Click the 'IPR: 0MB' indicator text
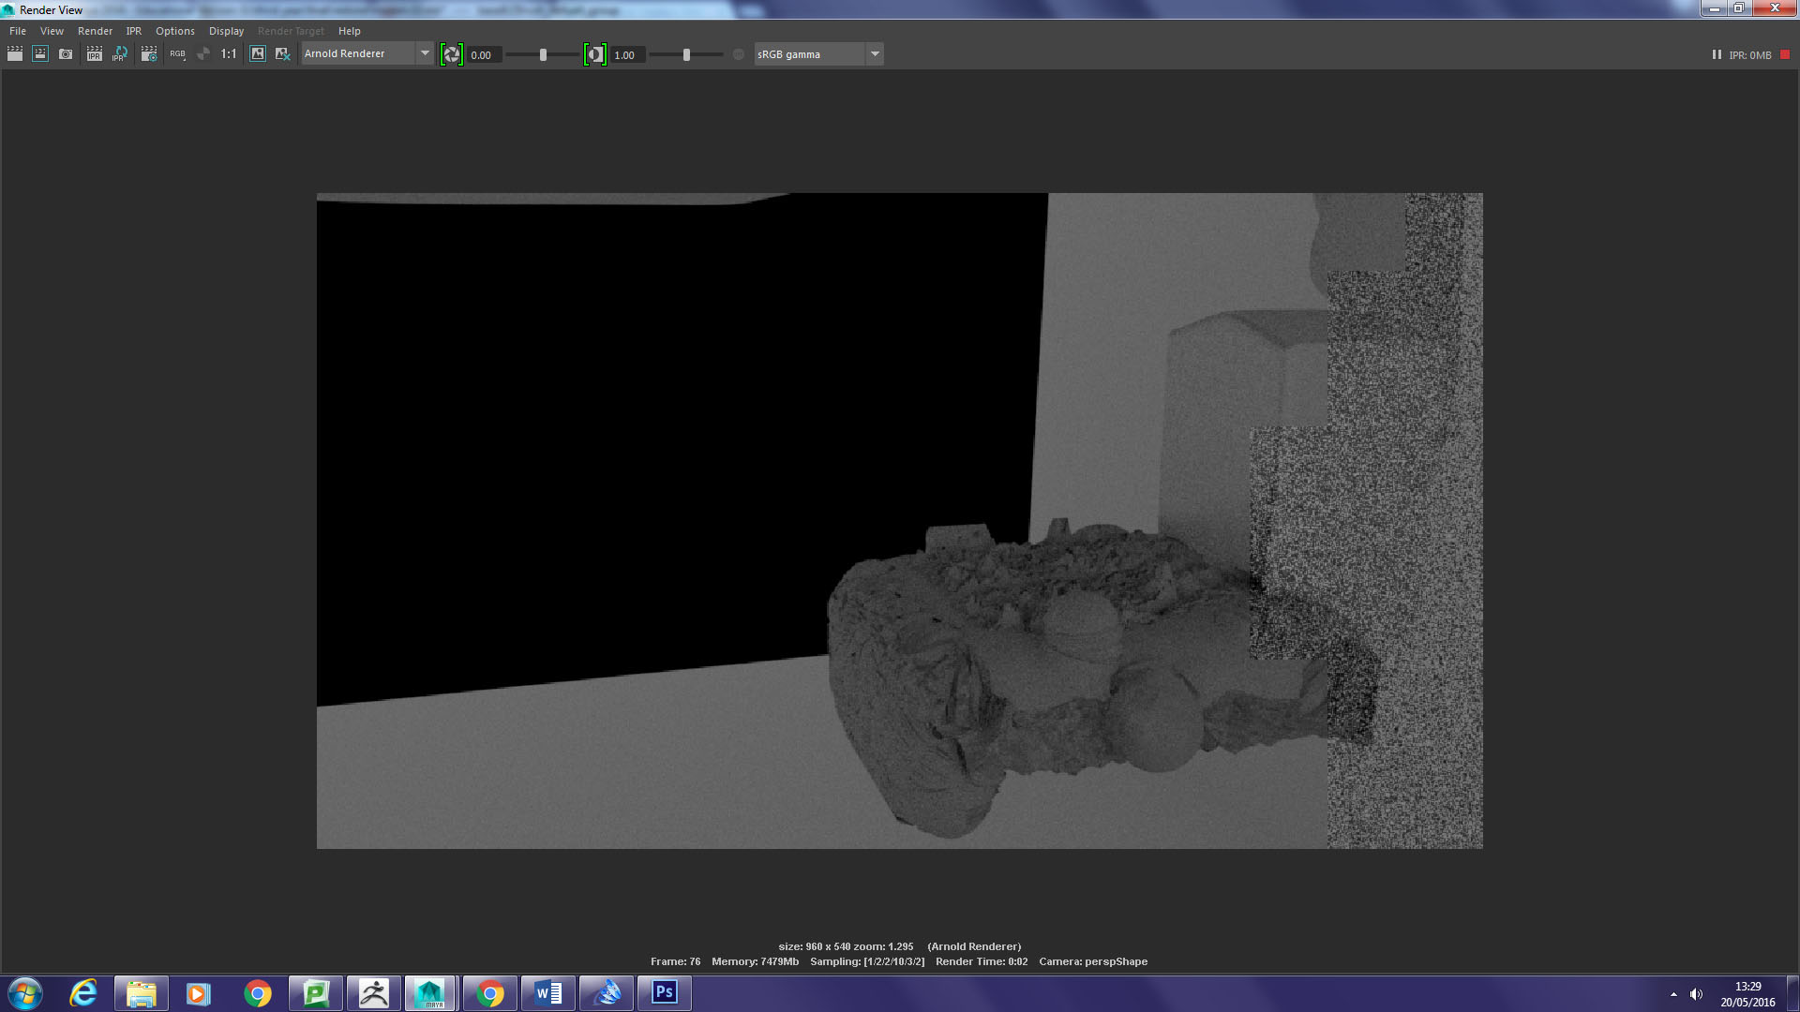This screenshot has height=1012, width=1800. coord(1750,55)
